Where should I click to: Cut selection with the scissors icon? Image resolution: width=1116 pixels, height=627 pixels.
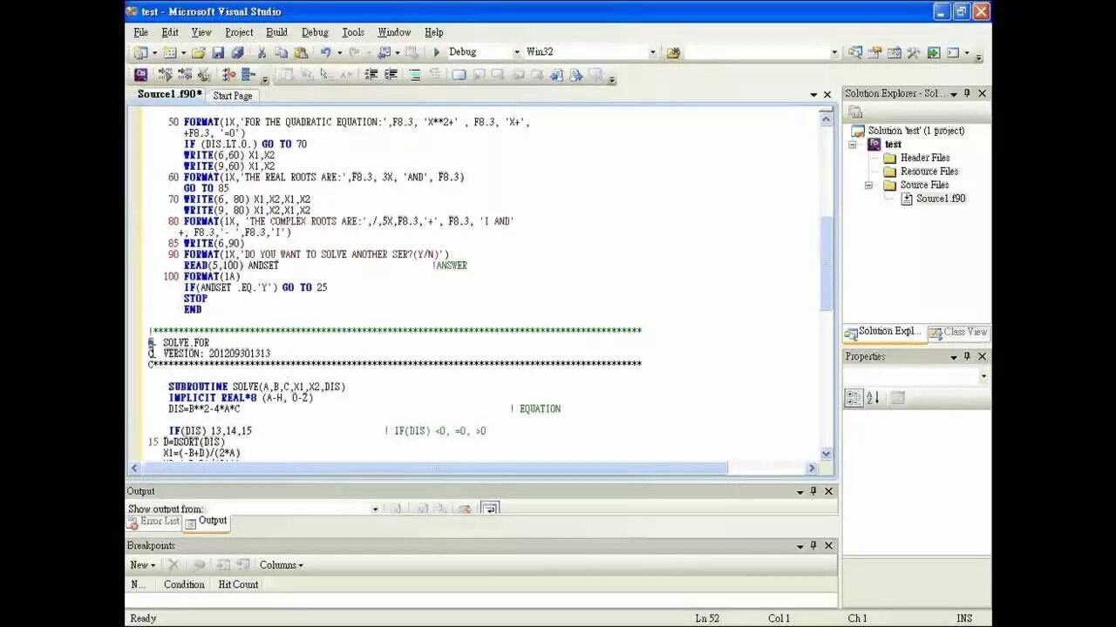tap(262, 52)
